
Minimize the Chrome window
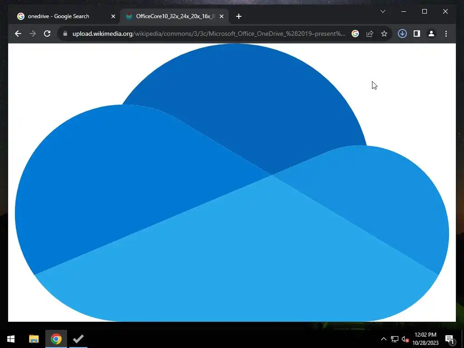pos(404,11)
